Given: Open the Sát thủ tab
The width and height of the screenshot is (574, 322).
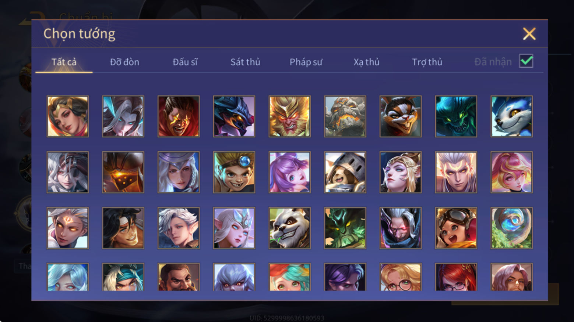Looking at the screenshot, I should 245,62.
